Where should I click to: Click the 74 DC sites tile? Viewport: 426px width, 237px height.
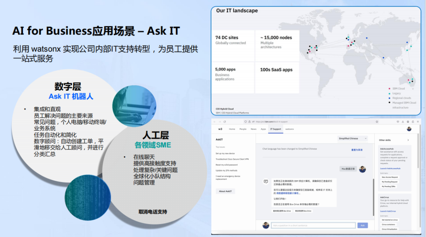coord(233,46)
